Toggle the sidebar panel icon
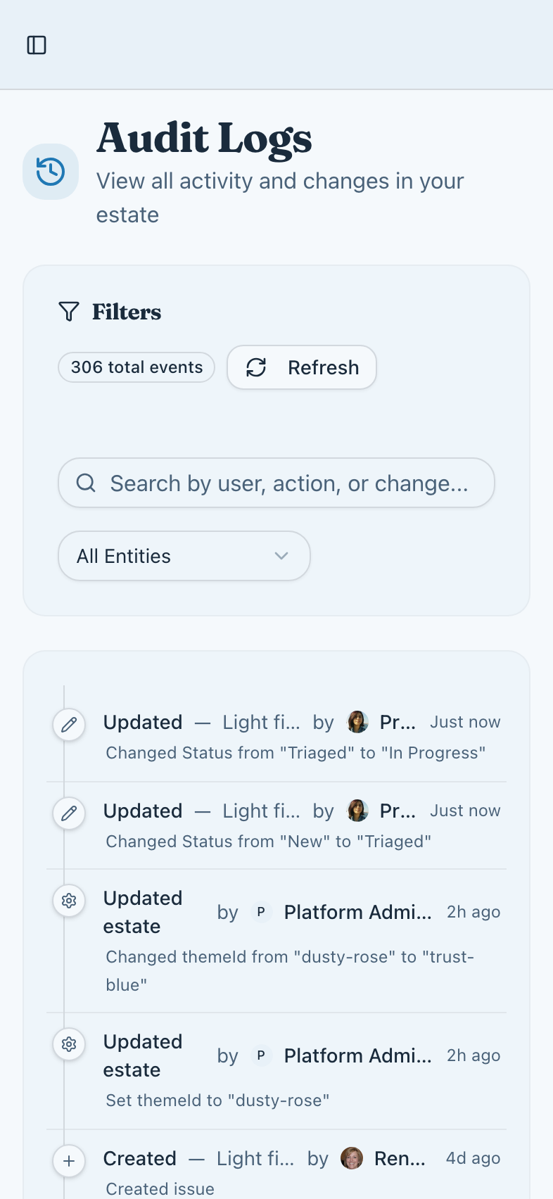Viewport: 553px width, 1199px height. point(37,45)
